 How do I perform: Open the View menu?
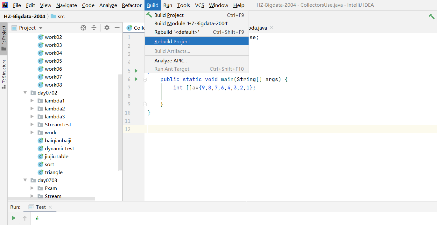click(46, 5)
